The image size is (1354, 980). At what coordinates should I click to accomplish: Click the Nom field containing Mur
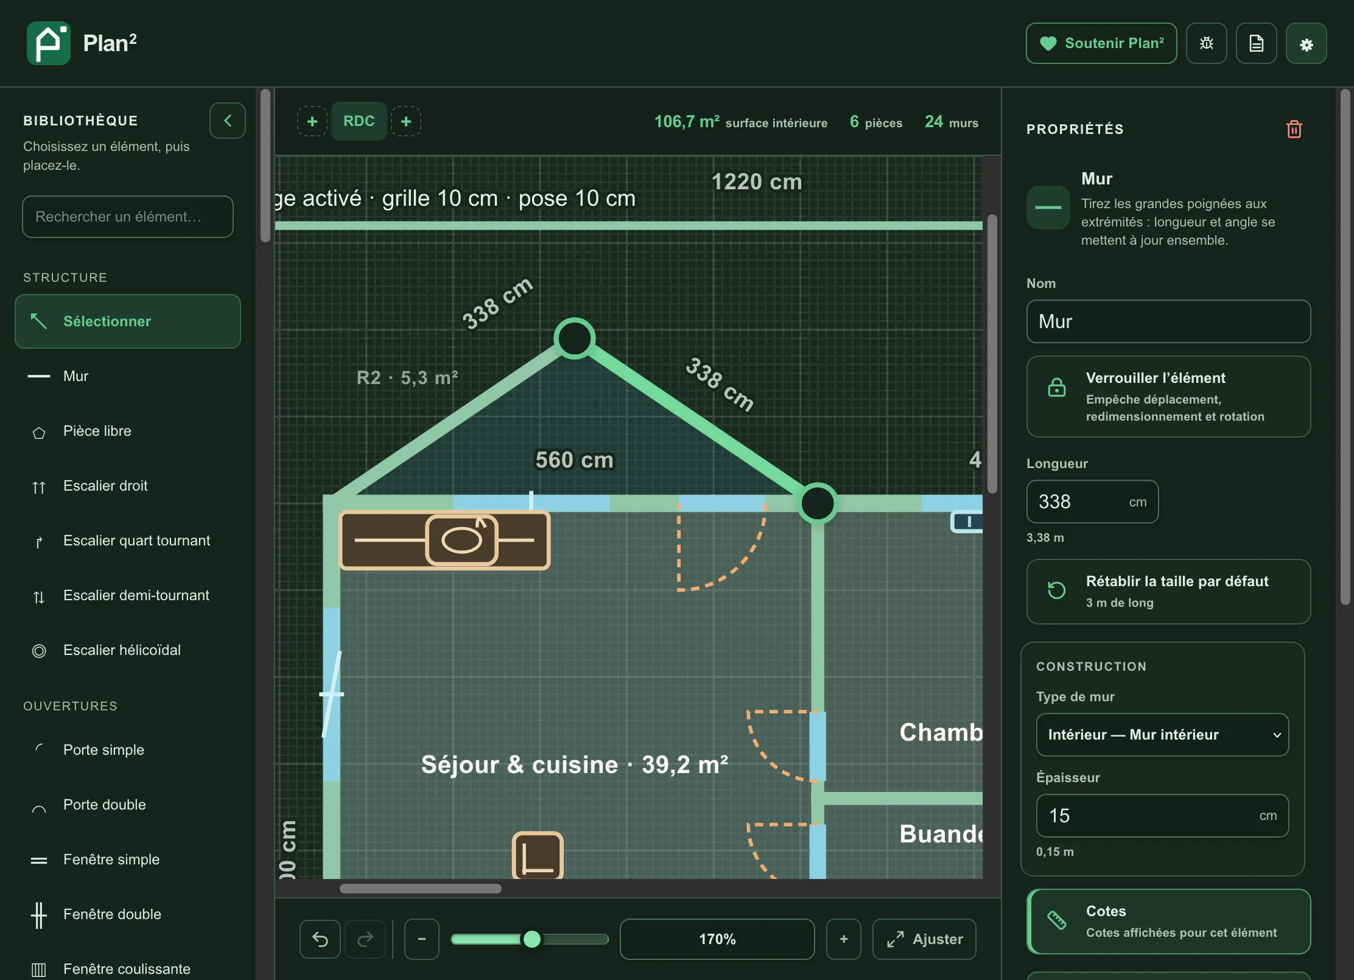click(x=1168, y=321)
